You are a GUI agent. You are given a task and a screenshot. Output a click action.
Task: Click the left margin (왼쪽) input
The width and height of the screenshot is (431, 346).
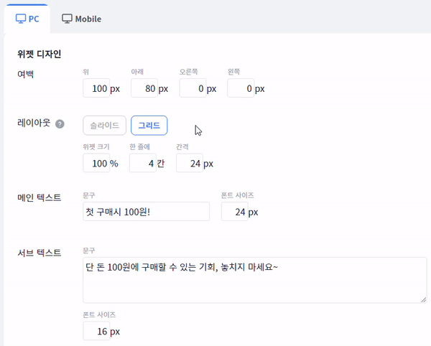(x=241, y=89)
